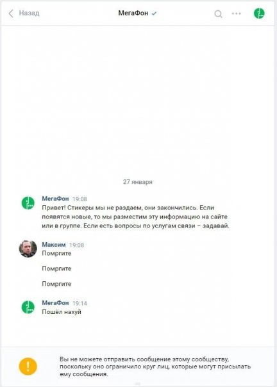This screenshot has width=277, height=387.
Task: Select the sticker announcement message text
Action: tap(136, 217)
